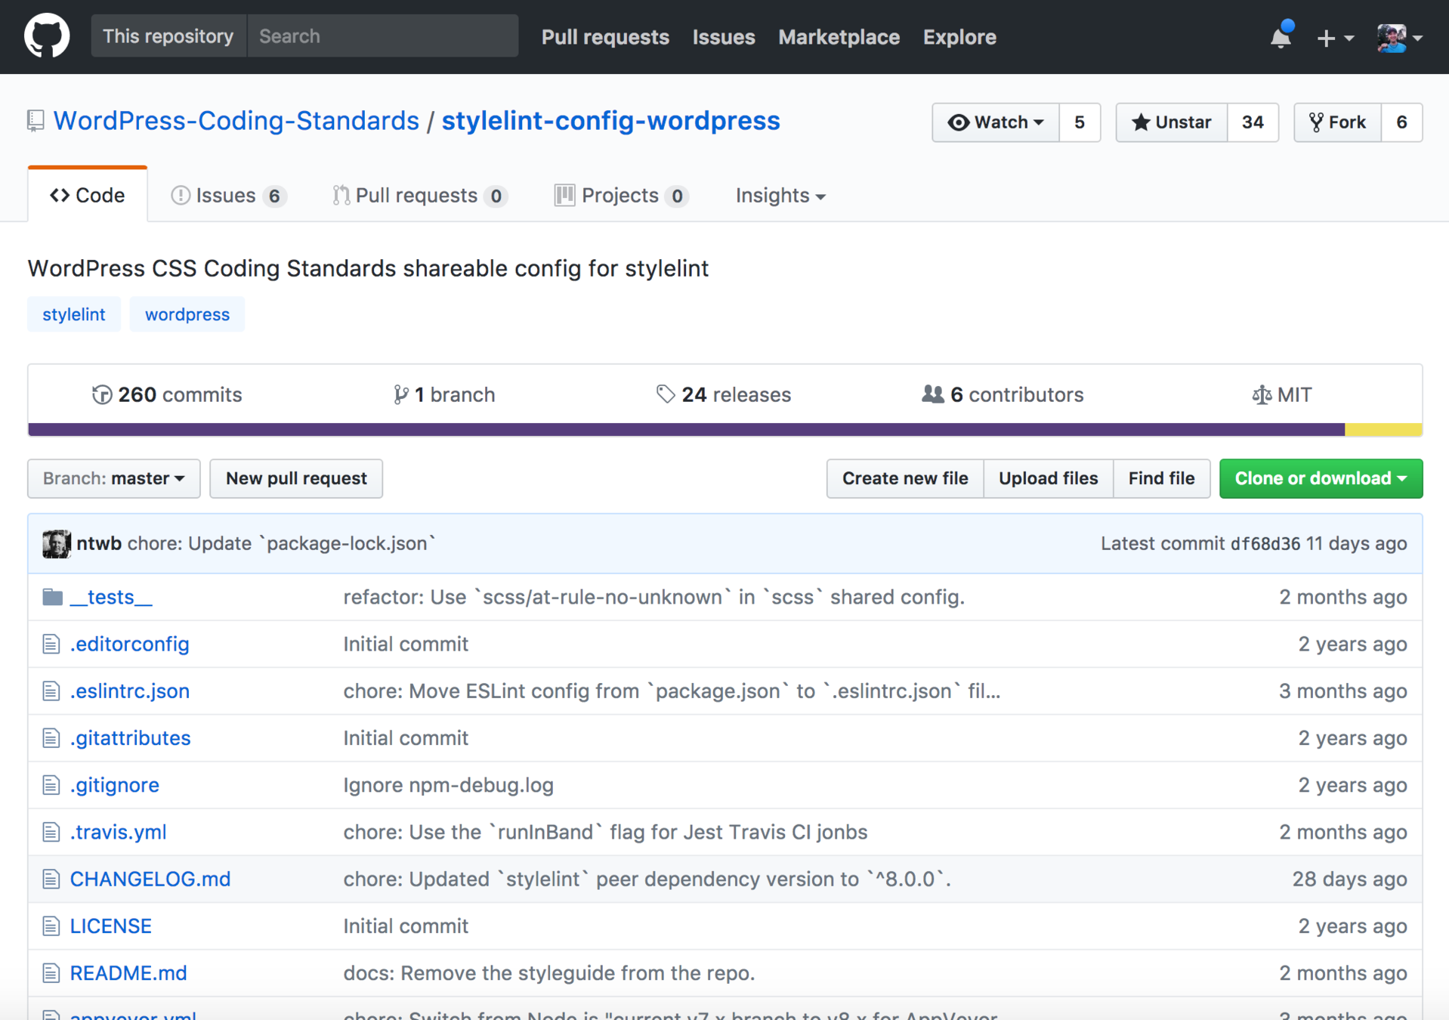Image resolution: width=1449 pixels, height=1020 pixels.
Task: Open the 24 releases link
Action: pyautogui.click(x=724, y=394)
